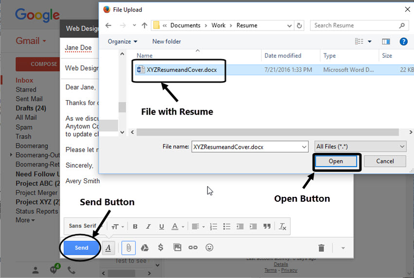This screenshot has width=414, height=278.
Task: Open the Organize dropdown menu
Action: (123, 41)
